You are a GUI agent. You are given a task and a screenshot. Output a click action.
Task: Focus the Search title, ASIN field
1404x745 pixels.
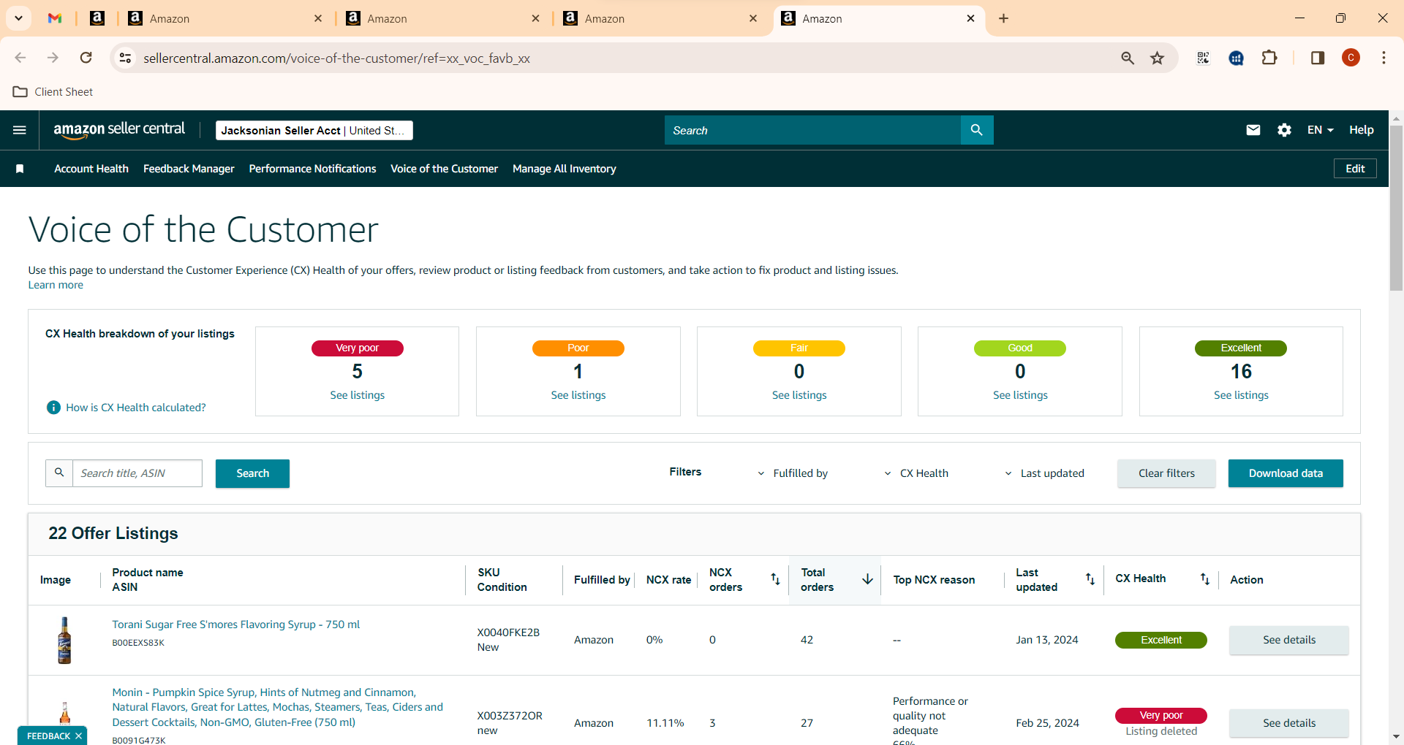coord(137,473)
